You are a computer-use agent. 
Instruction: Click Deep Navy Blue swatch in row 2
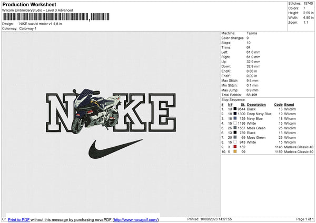235,114
